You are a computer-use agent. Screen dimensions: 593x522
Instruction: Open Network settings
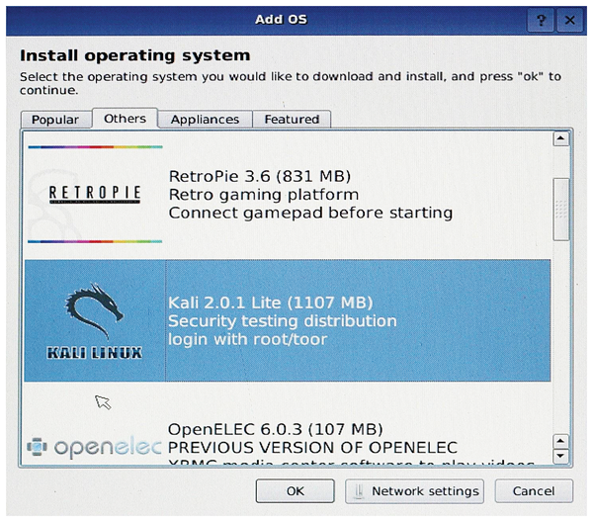pos(414,491)
